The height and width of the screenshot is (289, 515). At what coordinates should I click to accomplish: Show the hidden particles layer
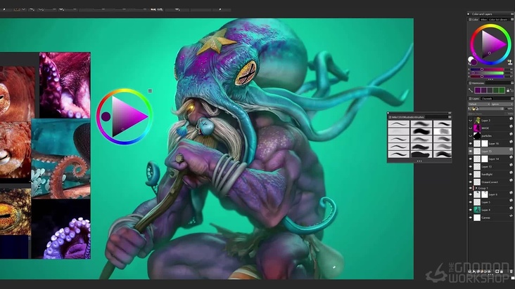tap(471, 136)
